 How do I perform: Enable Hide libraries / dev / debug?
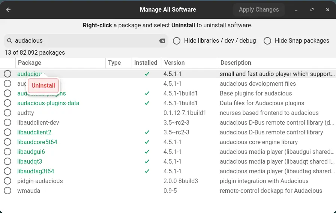coord(177,41)
